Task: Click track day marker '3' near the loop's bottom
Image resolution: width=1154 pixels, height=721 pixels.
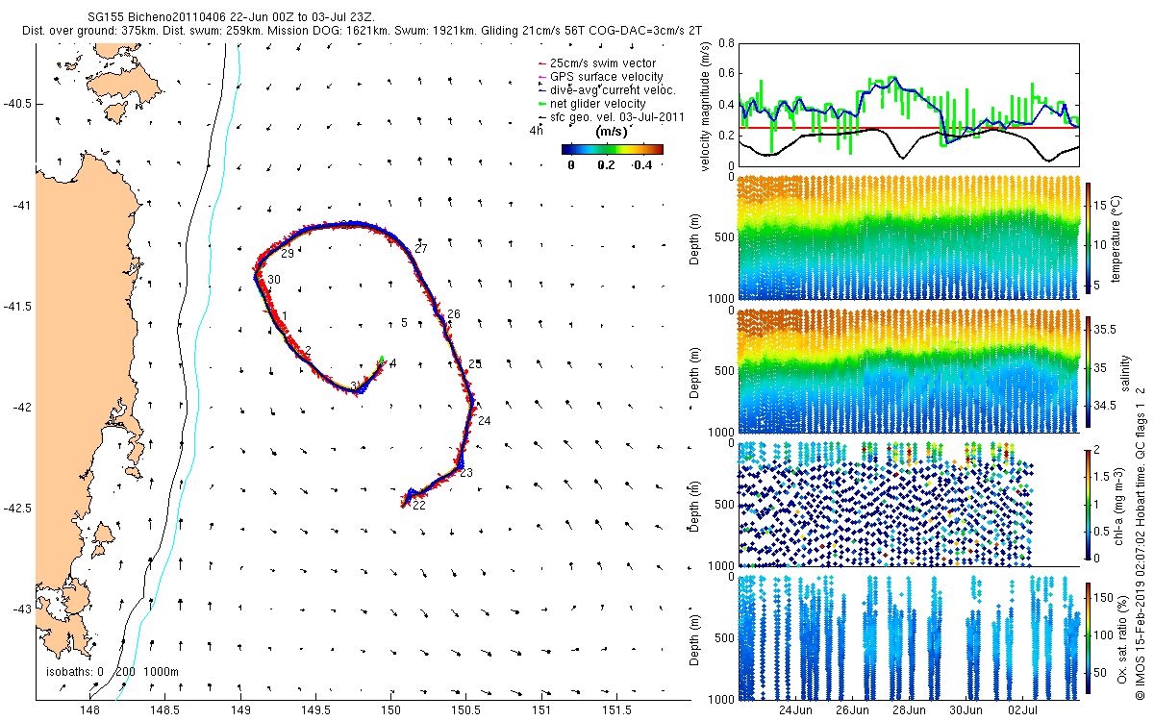Action: tap(354, 385)
